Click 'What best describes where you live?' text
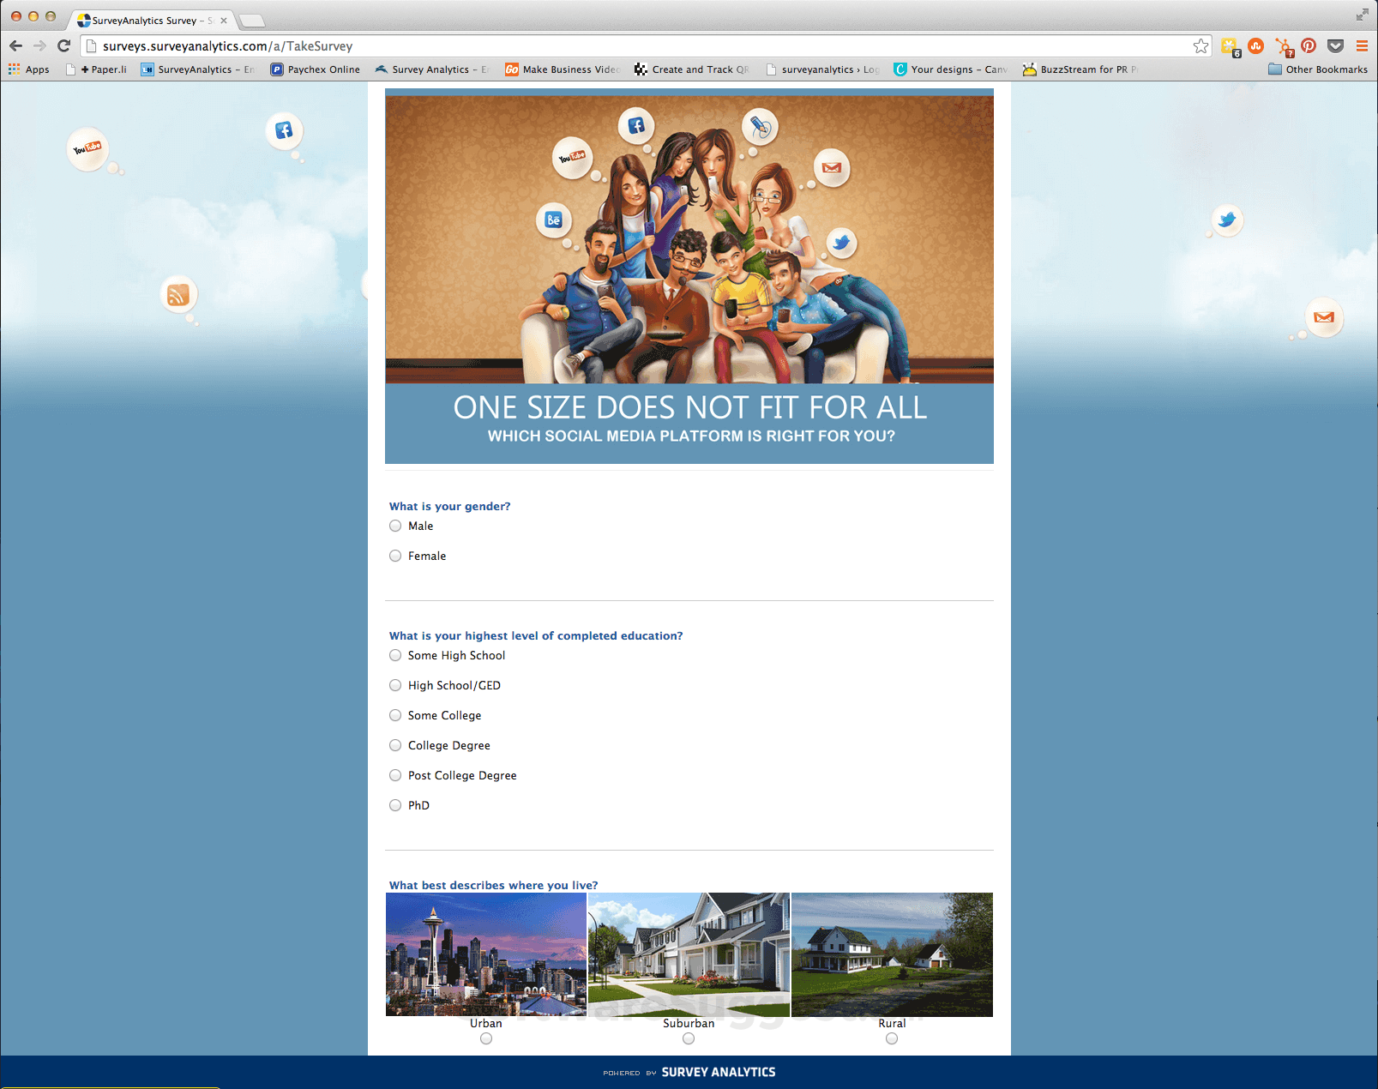 pos(493,885)
